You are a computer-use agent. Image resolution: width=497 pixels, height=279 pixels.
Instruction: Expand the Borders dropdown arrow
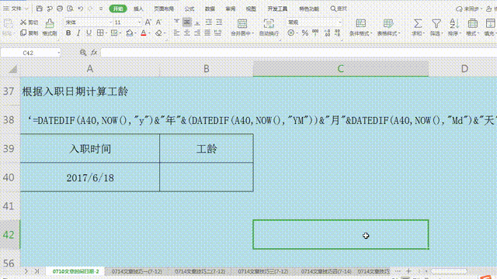[106, 33]
